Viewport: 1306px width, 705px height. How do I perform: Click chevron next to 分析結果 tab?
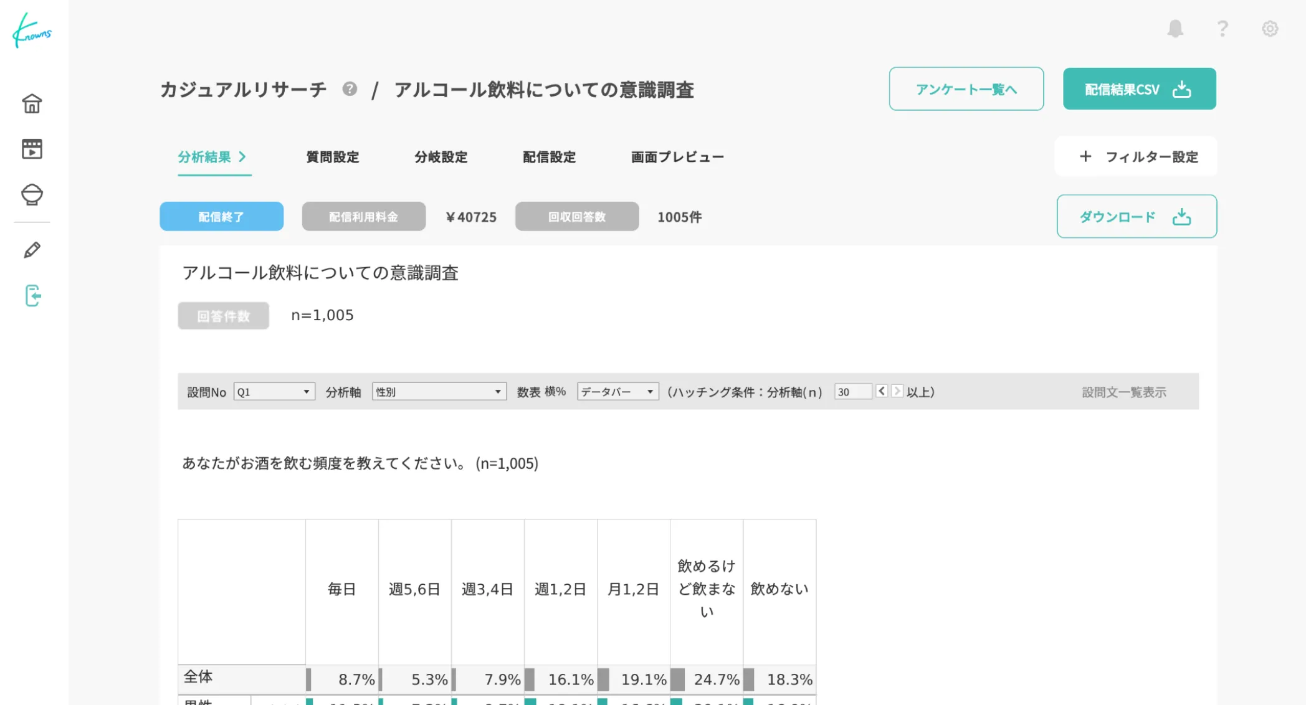pos(242,156)
